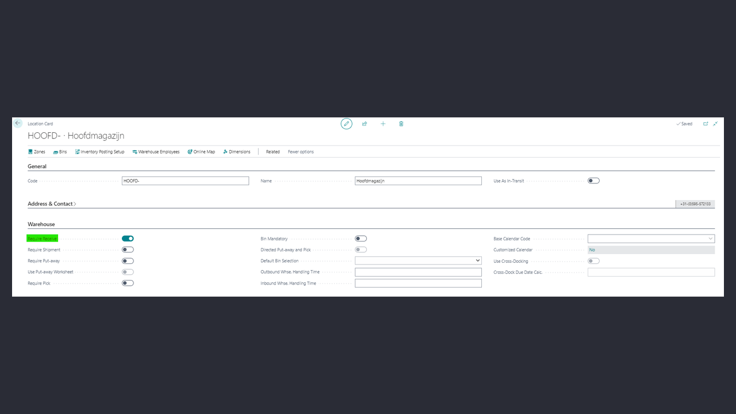This screenshot has height=414, width=736.
Task: Enable Bin Mandatory toggle
Action: pos(361,239)
